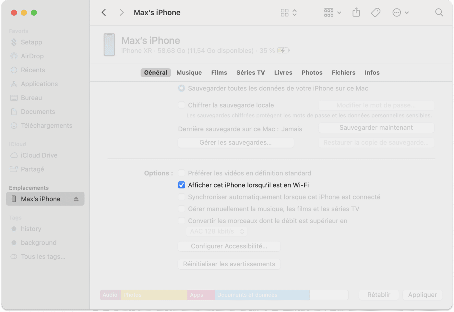The height and width of the screenshot is (312, 454).
Task: Switch to the Général tab
Action: click(x=156, y=73)
